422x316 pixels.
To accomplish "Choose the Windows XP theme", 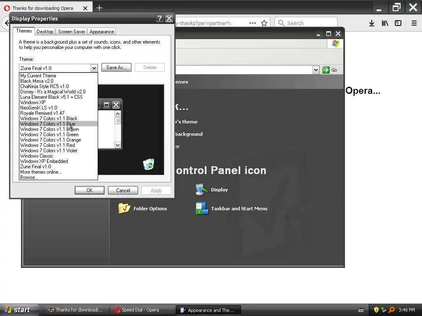I will [x=59, y=102].
